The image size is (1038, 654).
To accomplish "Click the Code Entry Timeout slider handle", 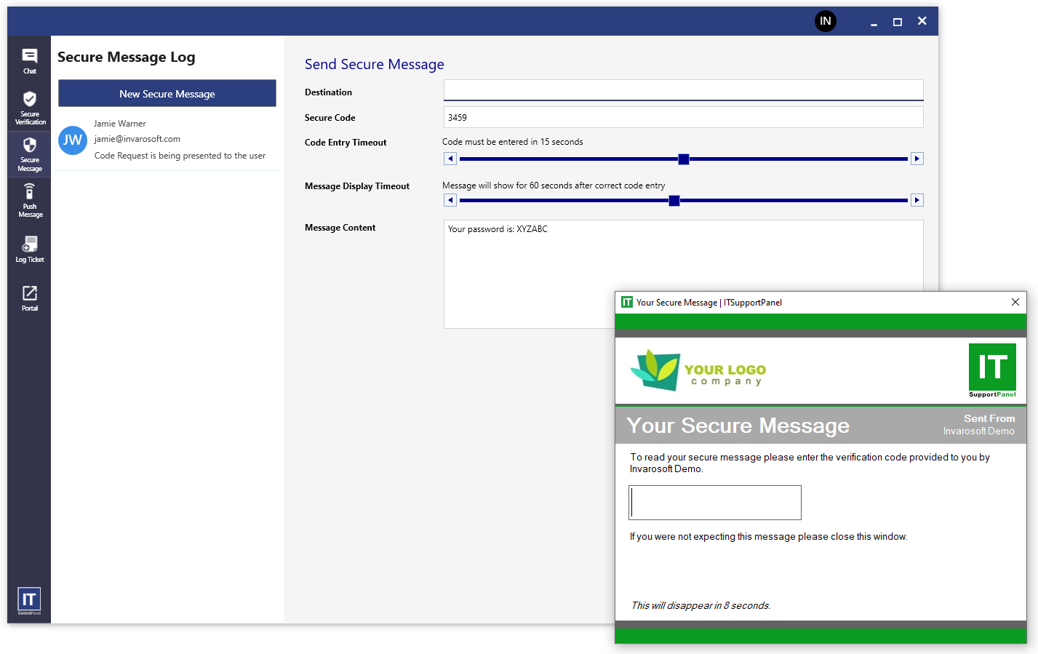I will [684, 159].
